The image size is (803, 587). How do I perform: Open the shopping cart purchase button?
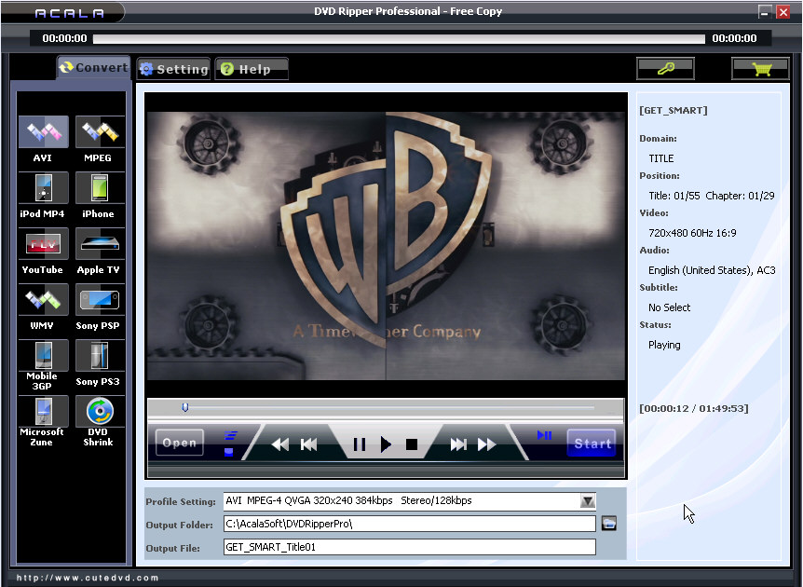(761, 69)
